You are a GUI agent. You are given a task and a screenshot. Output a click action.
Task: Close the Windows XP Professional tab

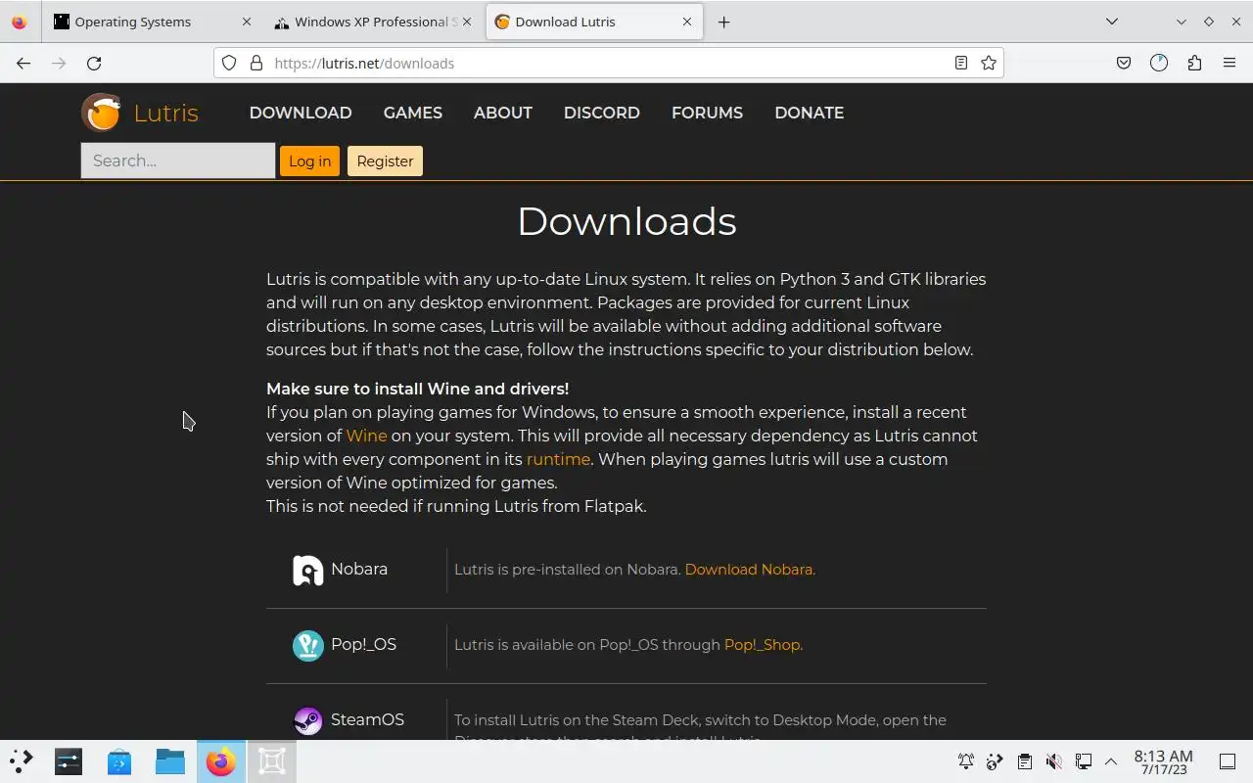[x=466, y=22]
